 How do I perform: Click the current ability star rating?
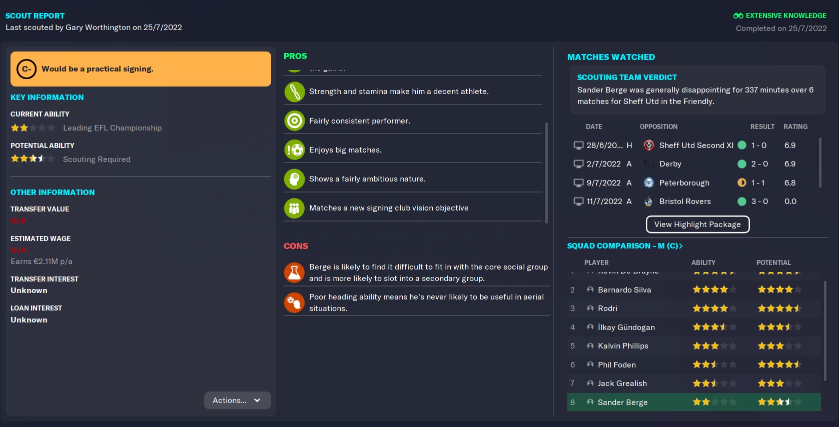(33, 128)
